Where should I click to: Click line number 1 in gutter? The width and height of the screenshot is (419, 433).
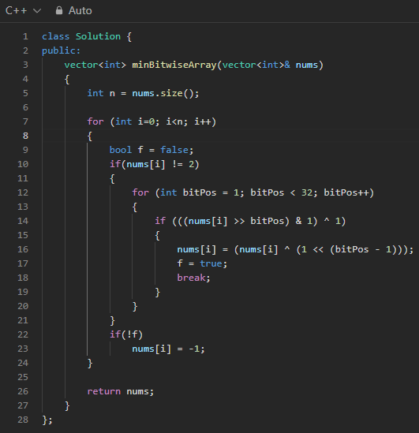click(25, 36)
